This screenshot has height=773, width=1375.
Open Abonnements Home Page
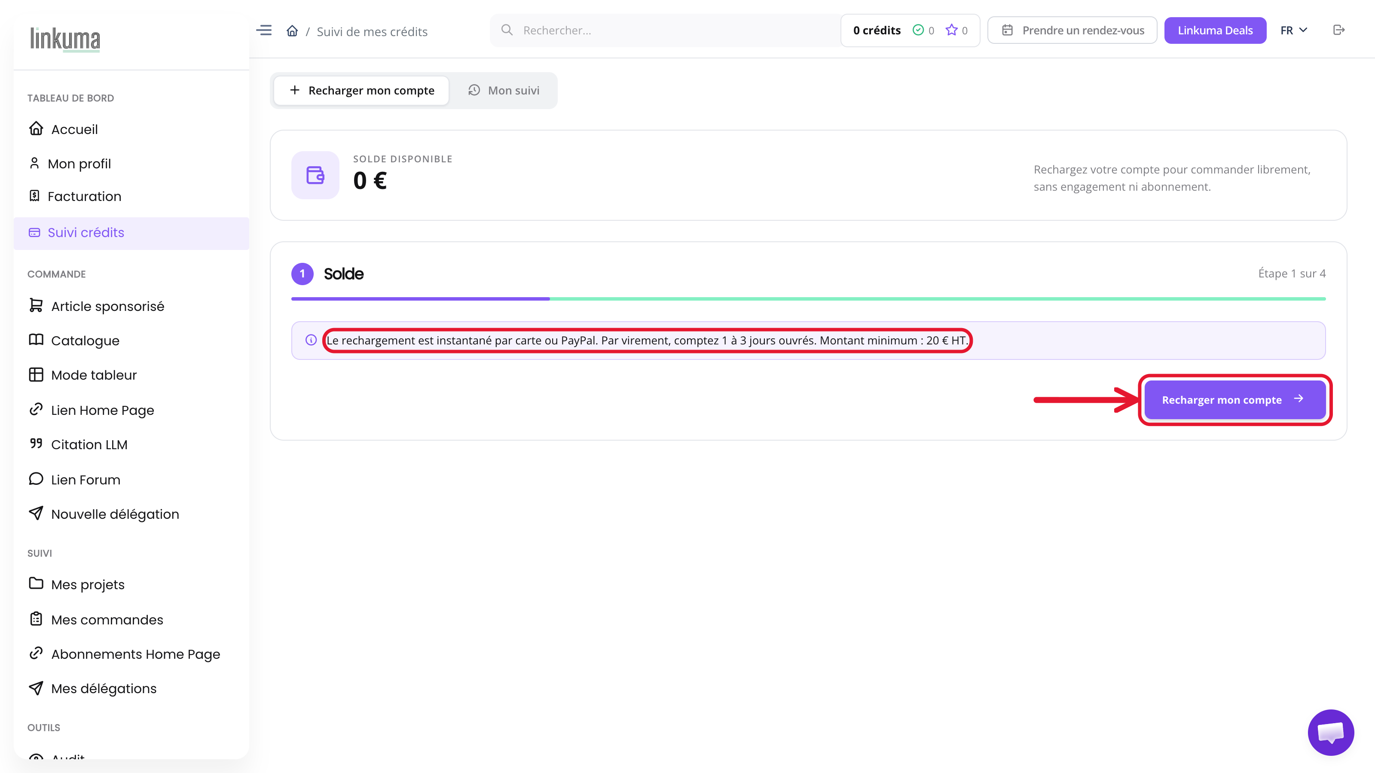click(131, 654)
